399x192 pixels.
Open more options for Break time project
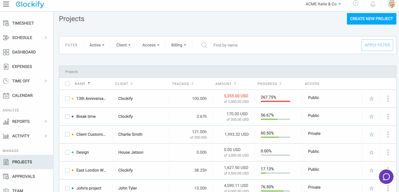(x=388, y=117)
